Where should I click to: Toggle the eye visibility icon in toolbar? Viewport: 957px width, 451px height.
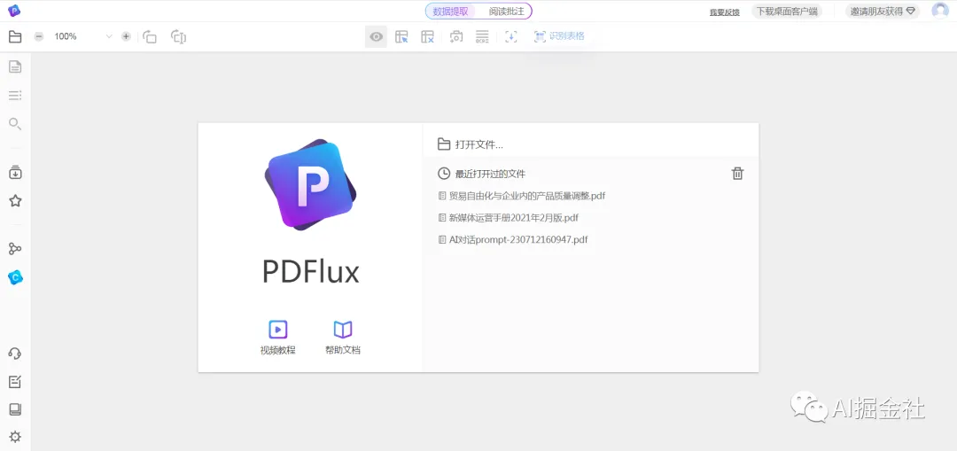coord(376,36)
